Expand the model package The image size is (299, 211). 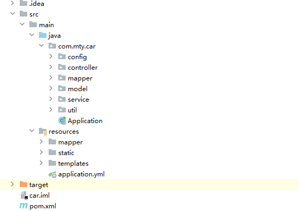51,88
